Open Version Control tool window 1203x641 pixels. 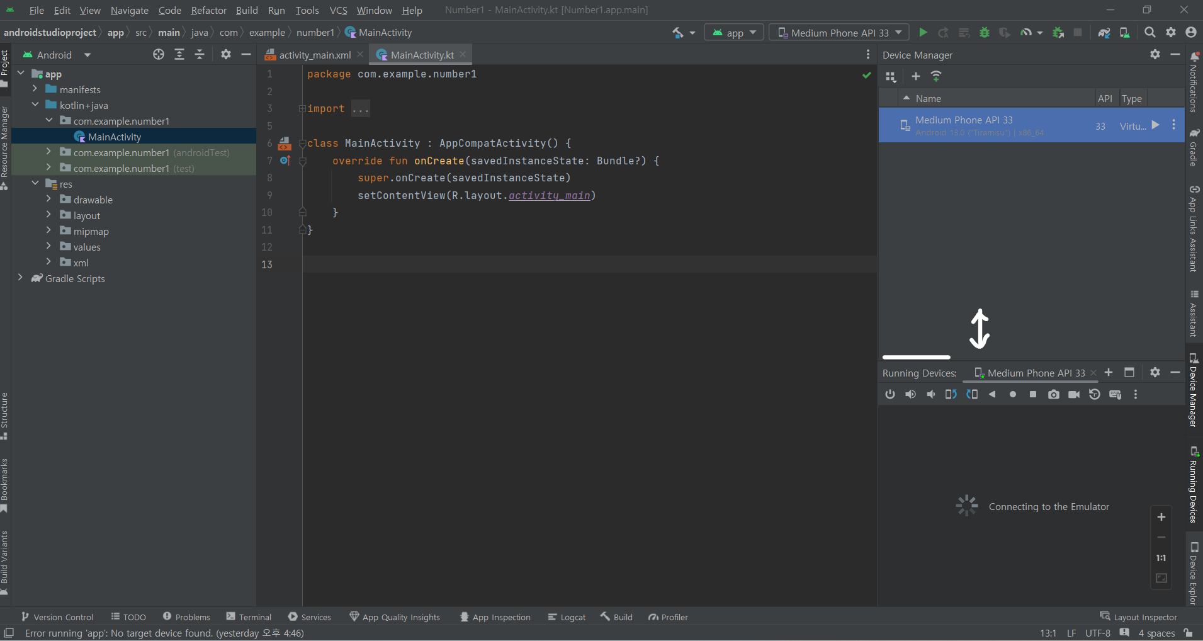[x=57, y=617]
